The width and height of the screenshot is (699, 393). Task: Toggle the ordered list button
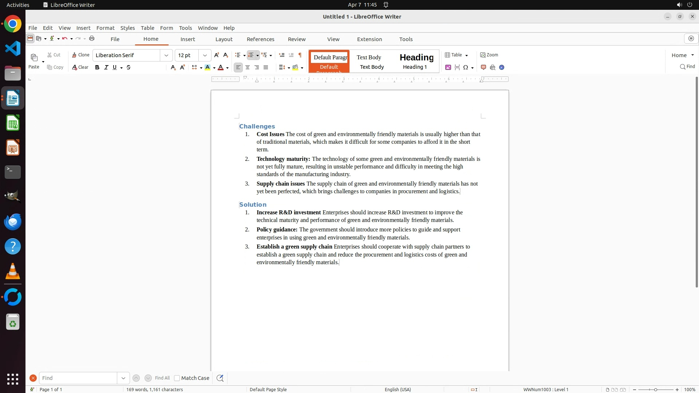tap(251, 55)
